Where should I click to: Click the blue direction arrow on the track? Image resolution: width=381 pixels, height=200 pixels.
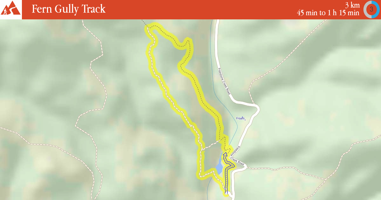226,173
